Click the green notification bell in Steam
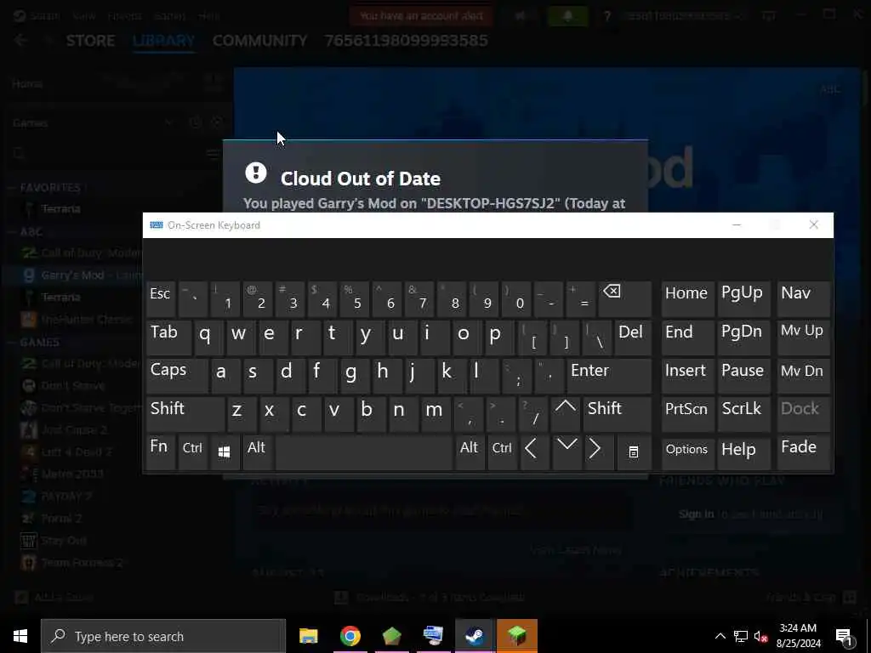 (x=567, y=16)
